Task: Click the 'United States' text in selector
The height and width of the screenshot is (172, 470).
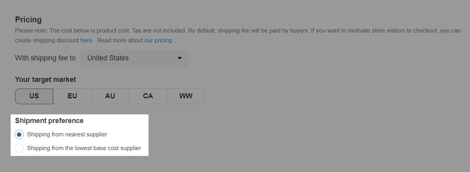Action: coord(108,58)
